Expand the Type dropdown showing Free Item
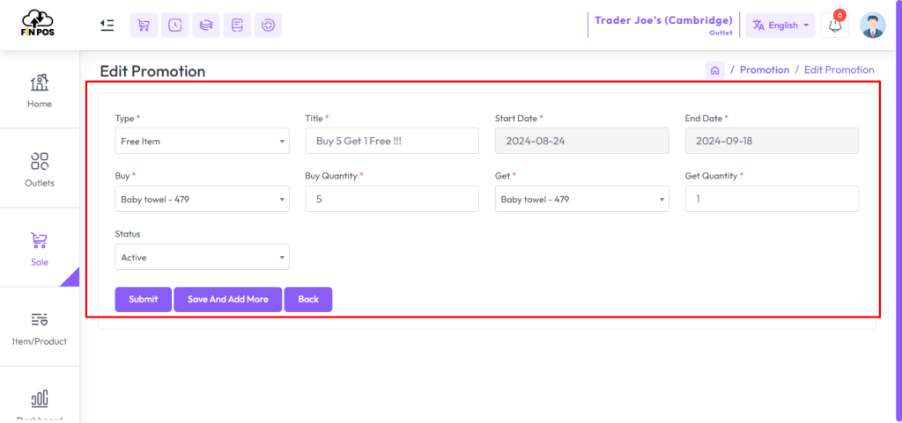The image size is (902, 423). pyautogui.click(x=202, y=141)
